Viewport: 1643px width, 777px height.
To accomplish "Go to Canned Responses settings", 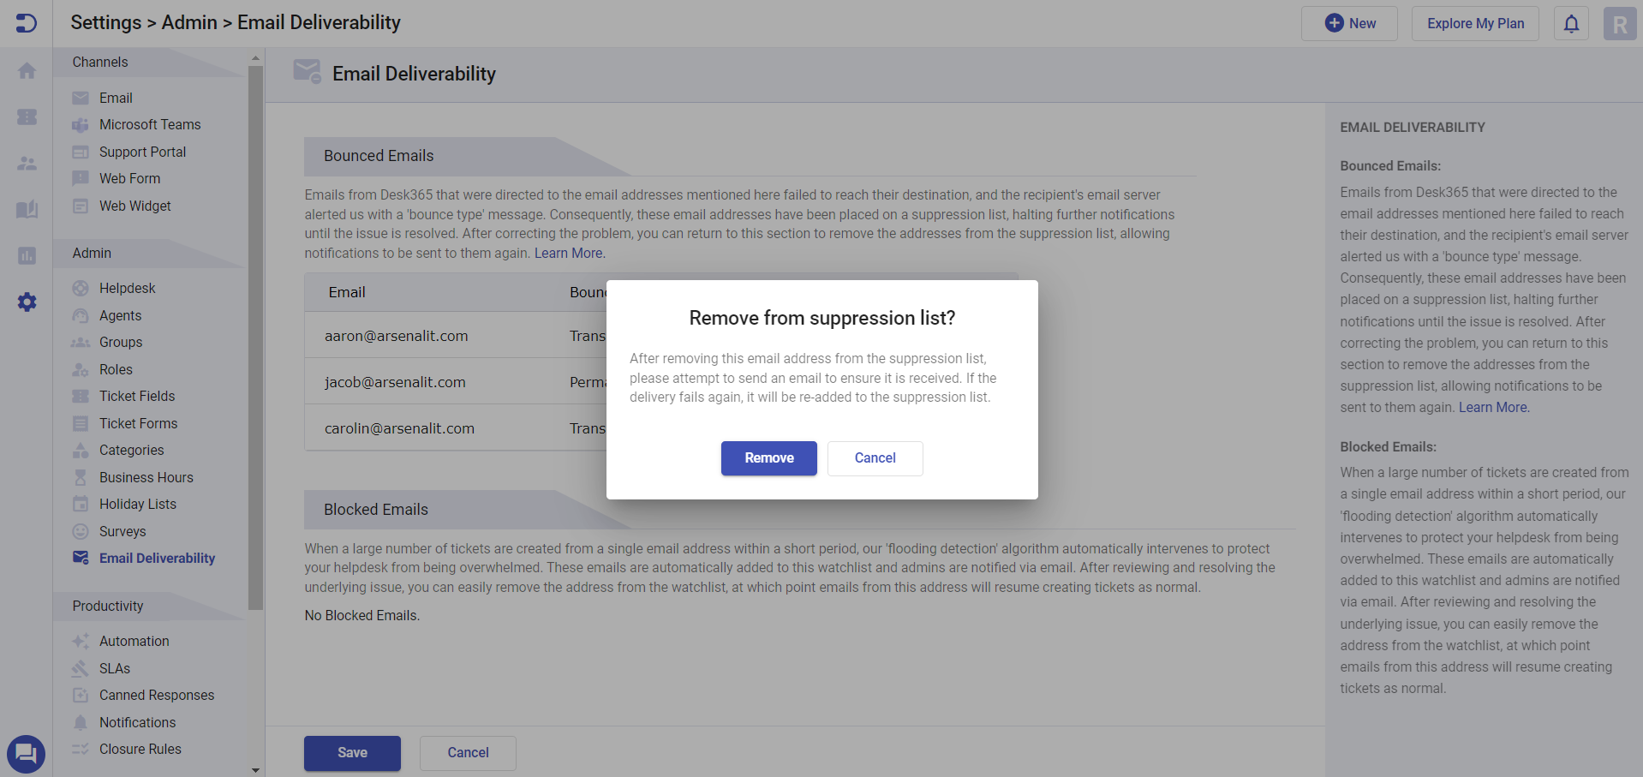I will 157,696.
